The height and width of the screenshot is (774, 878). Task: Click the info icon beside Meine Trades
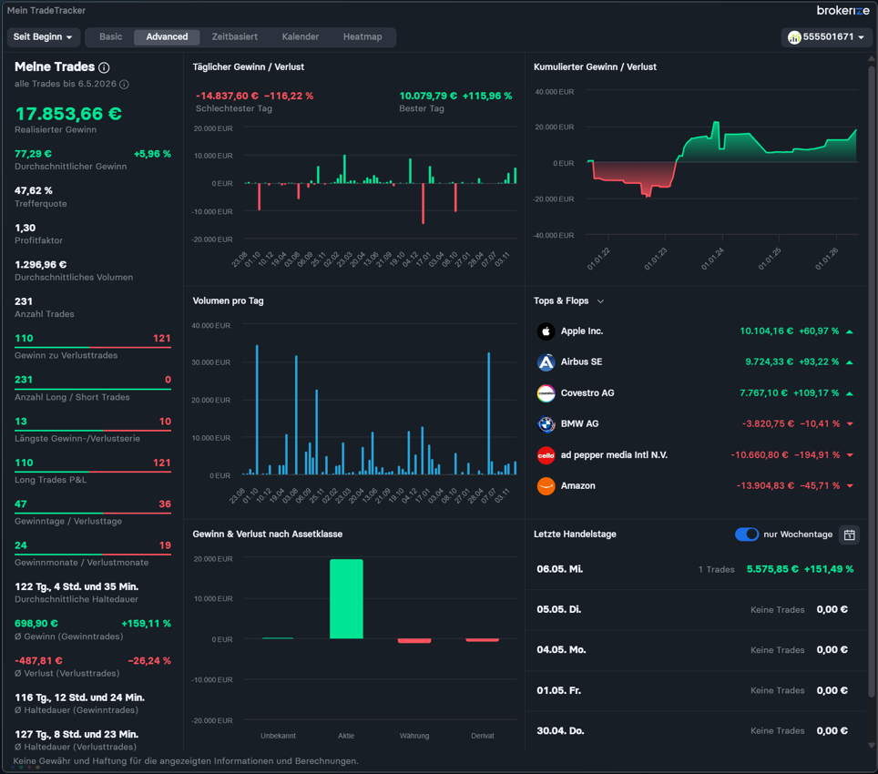[104, 67]
